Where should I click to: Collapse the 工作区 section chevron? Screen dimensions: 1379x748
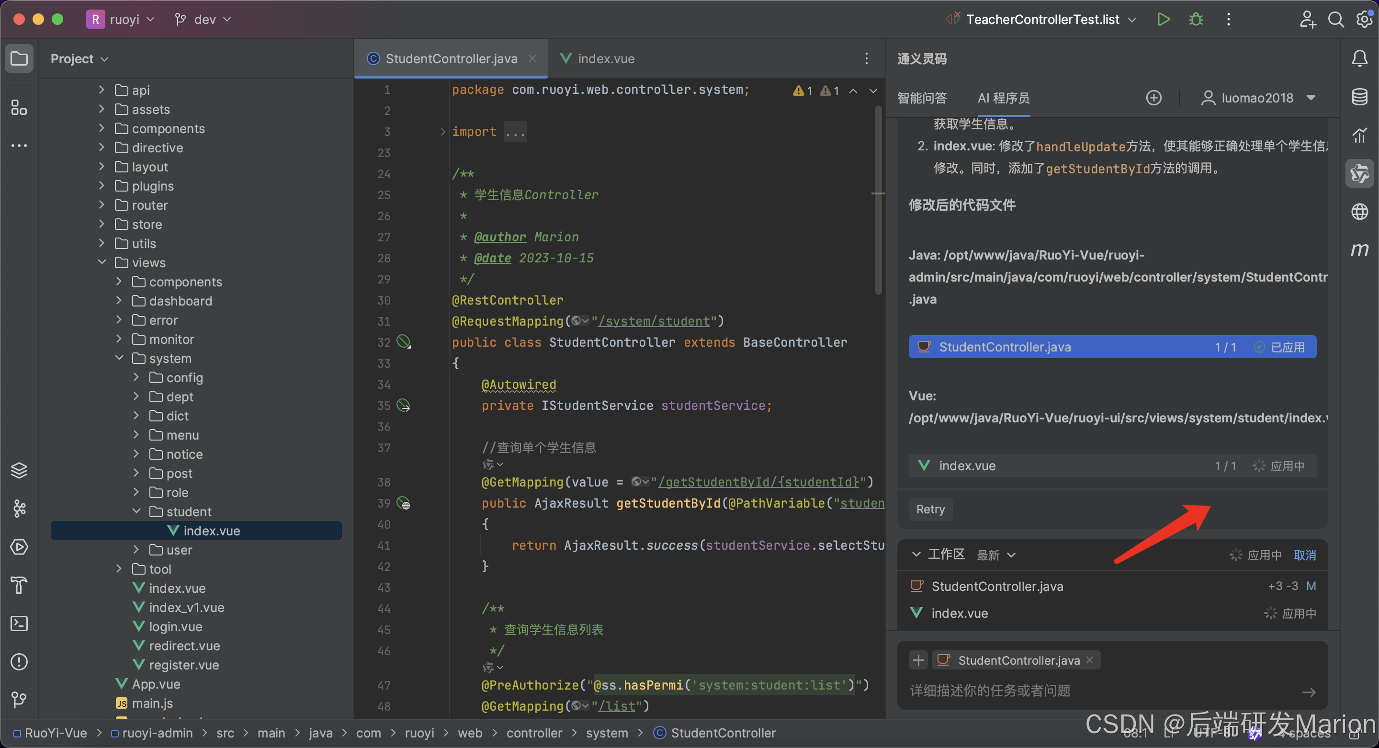[x=916, y=554]
